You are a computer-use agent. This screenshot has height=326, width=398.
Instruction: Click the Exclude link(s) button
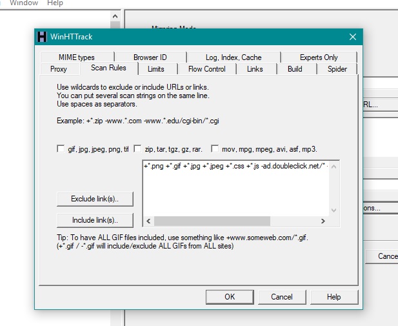click(x=95, y=198)
